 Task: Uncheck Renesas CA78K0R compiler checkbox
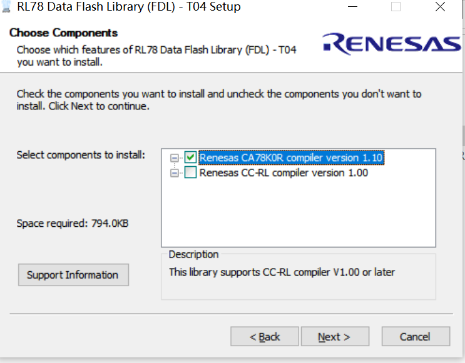pos(190,157)
